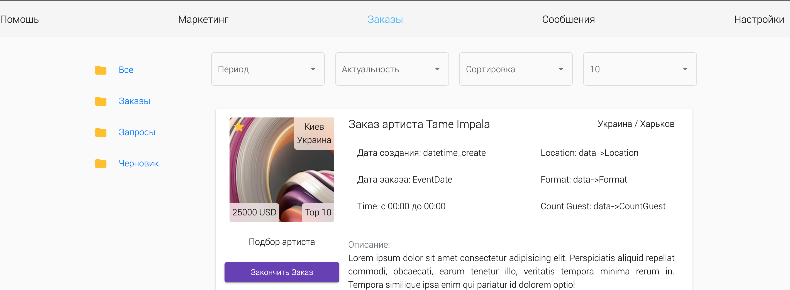Open the Период dropdown
Screen dimensions: 790x290
[x=267, y=69]
